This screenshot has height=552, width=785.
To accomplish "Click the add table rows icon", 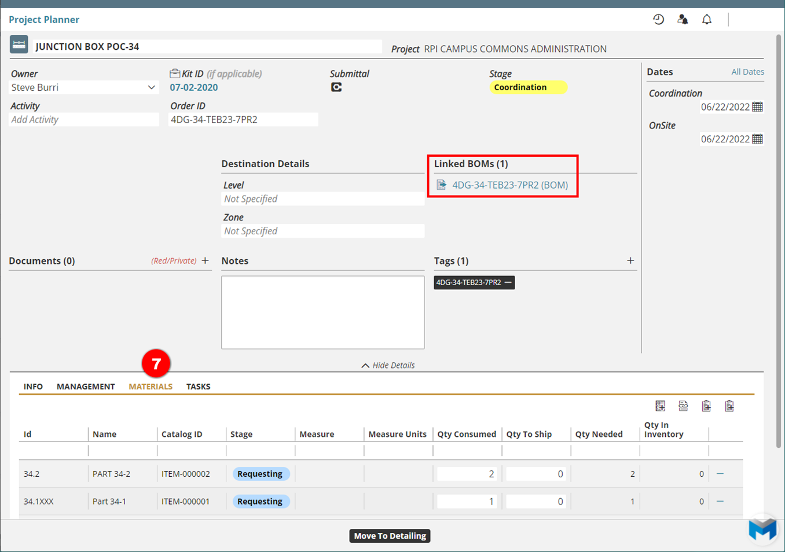I will [660, 406].
